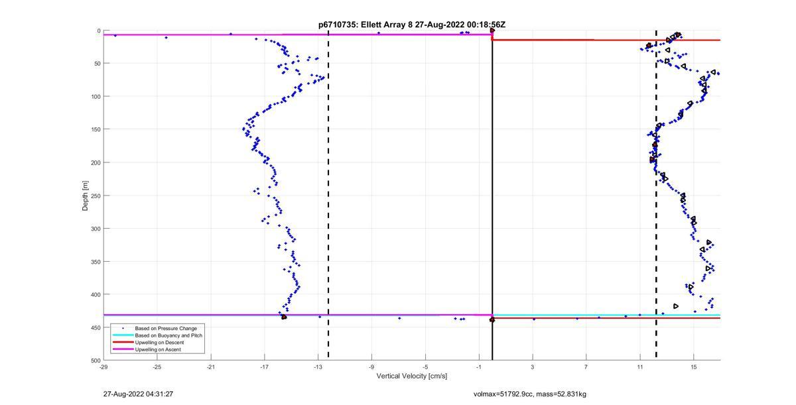Click the x-axis tick label '11'
Image resolution: width=796 pixels, height=405 pixels.
[640, 367]
